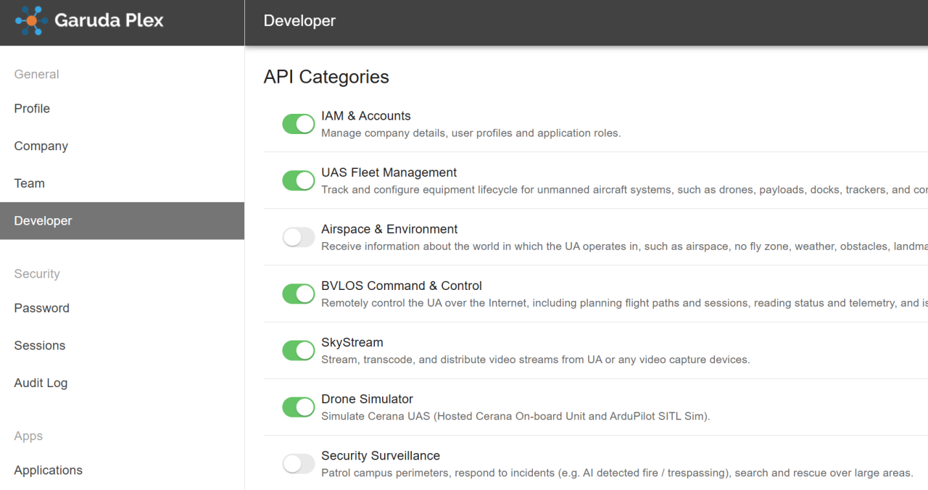Open the Team section
The image size is (928, 490).
[x=29, y=184]
